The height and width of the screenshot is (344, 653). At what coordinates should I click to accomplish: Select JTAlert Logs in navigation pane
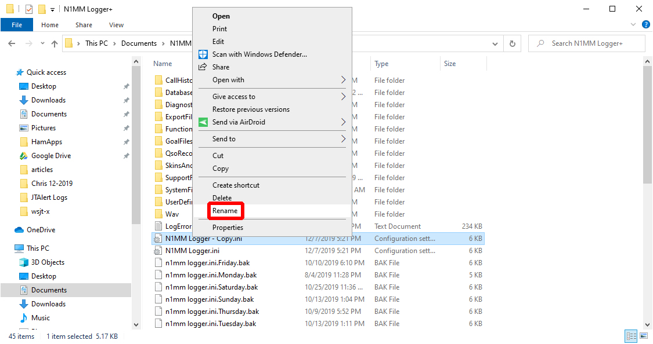tap(49, 197)
